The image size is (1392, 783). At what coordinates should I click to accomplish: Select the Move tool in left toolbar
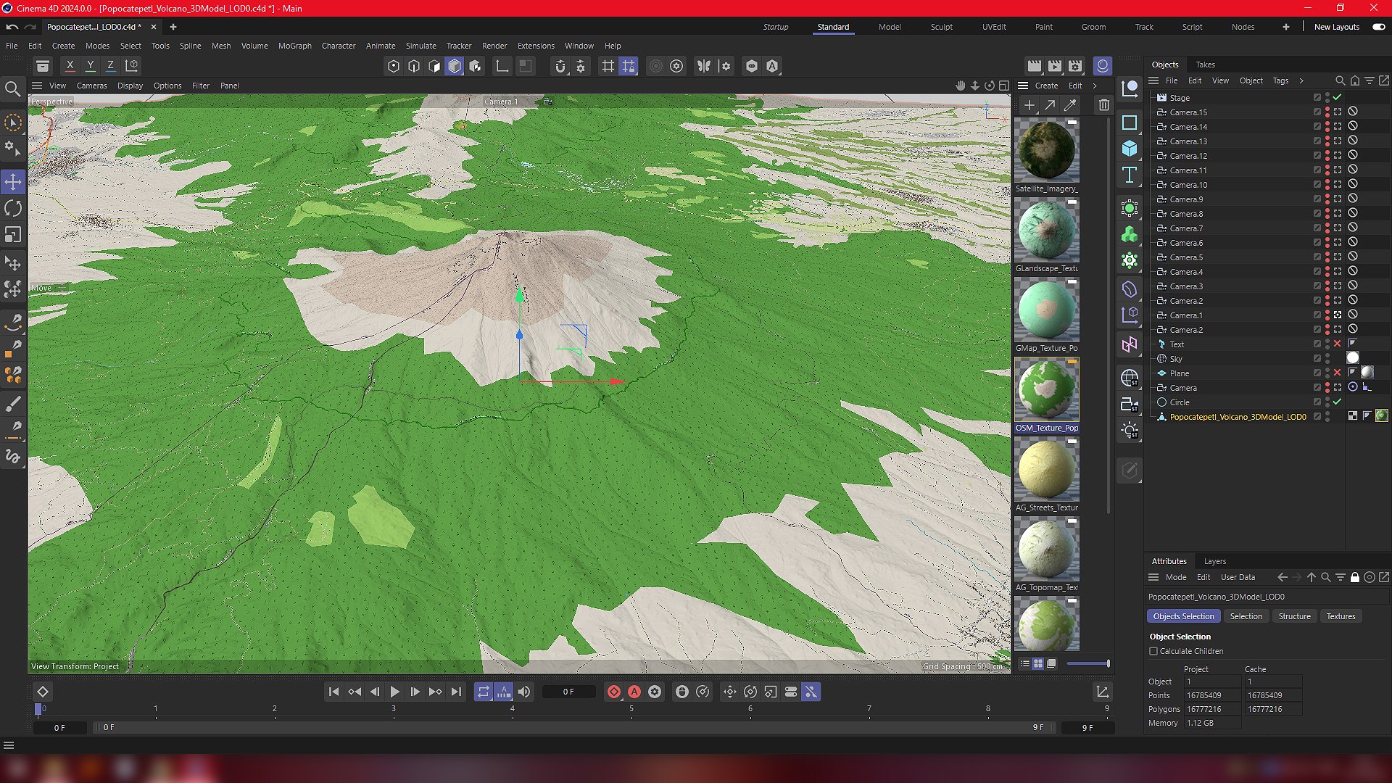coord(13,182)
